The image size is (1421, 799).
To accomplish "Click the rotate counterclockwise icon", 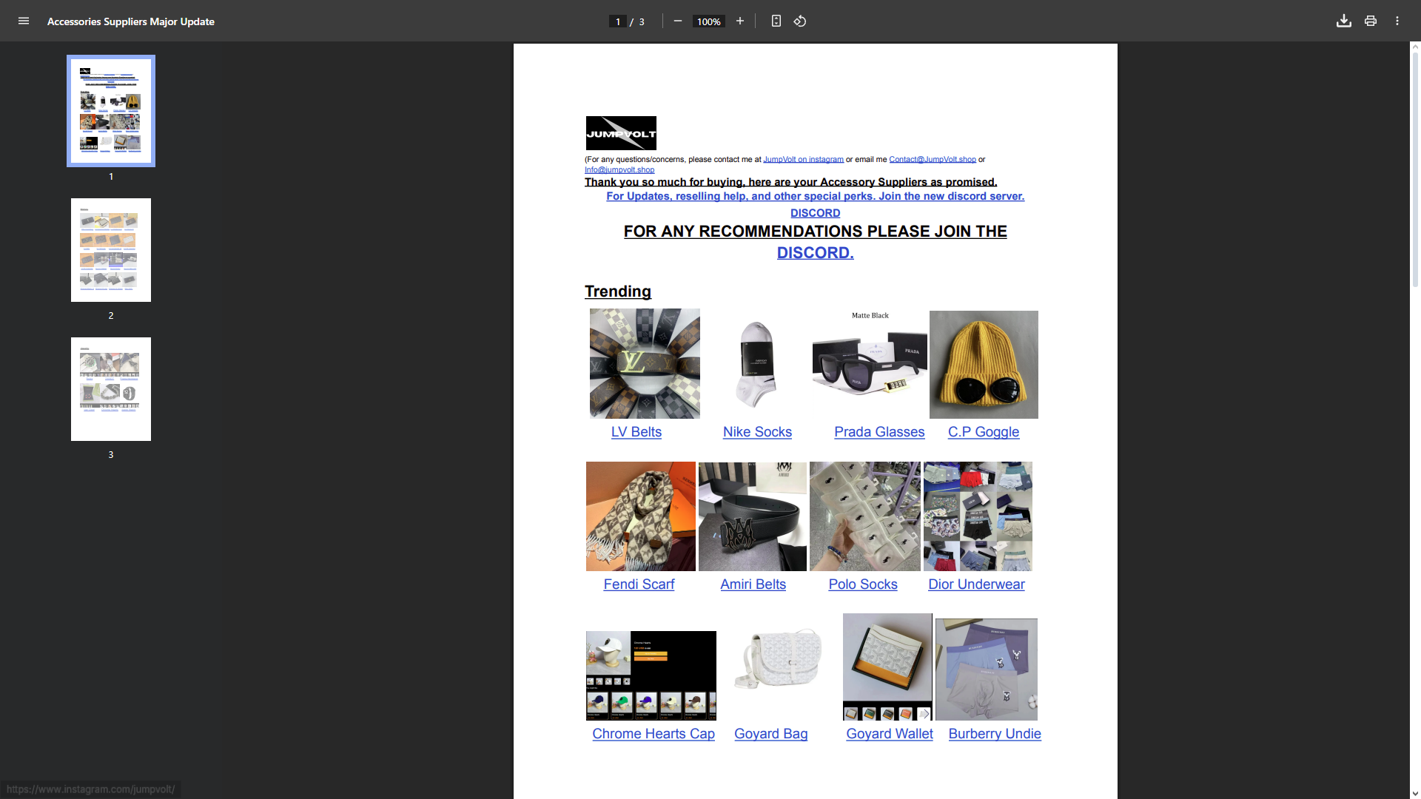I will click(800, 21).
